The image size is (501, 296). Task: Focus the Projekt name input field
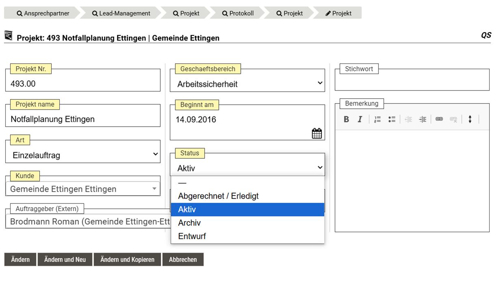click(83, 119)
